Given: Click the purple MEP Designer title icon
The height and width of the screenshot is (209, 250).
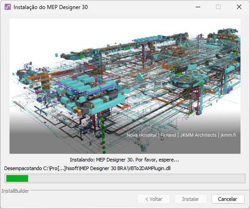Looking at the screenshot, I should coord(8,7).
